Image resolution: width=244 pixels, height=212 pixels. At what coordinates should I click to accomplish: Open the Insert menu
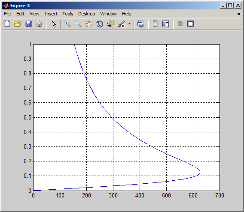[51, 14]
